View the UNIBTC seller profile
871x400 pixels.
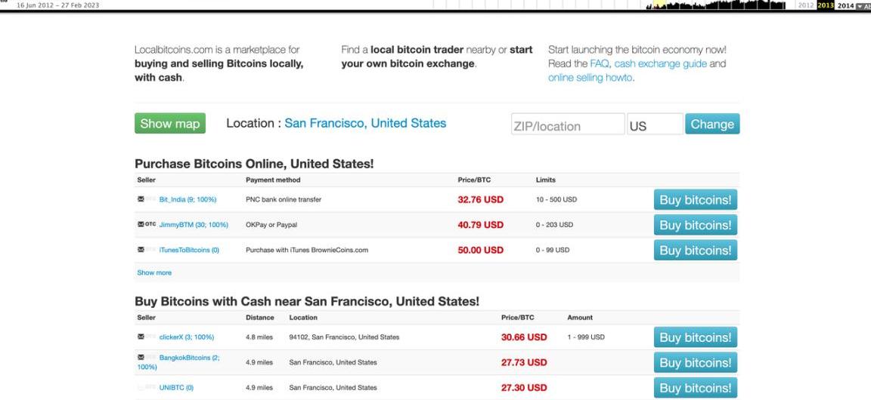[x=176, y=388]
